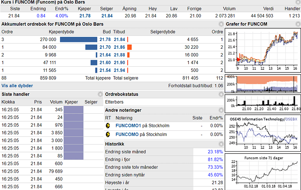
Task: Open settings gear in Andre noteringer header
Action: click(x=221, y=110)
